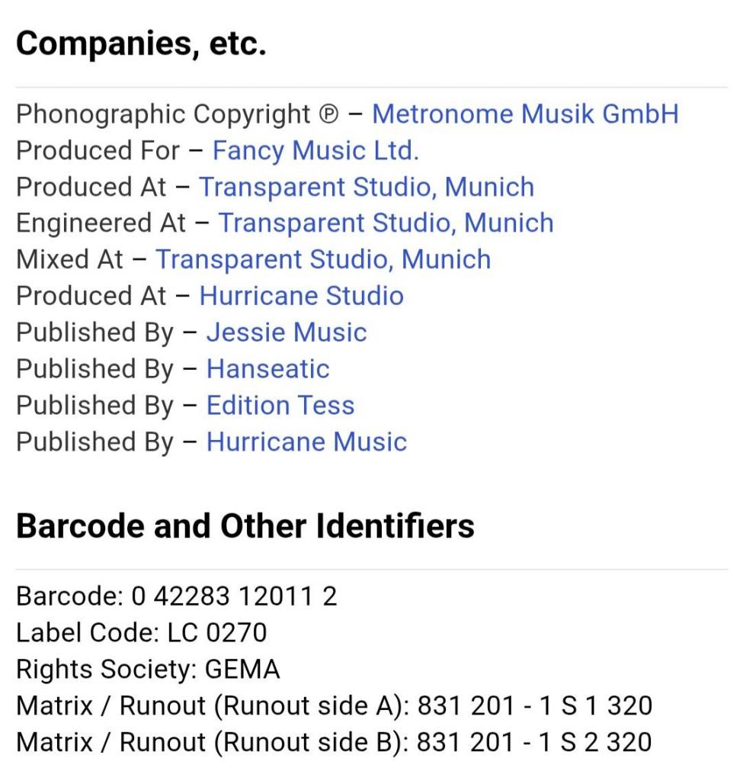Click the "Companies, etc." heading
Viewport: 743px width, 781px height.
click(141, 45)
